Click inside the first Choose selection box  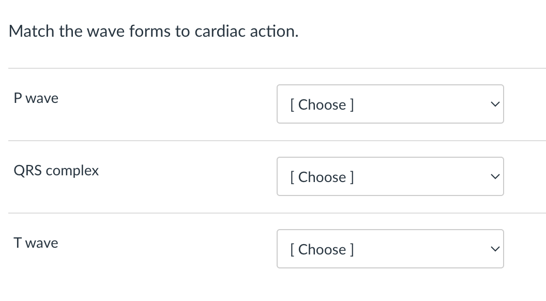coord(390,104)
